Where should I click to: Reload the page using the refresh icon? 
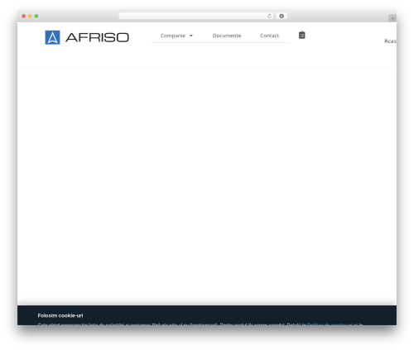(x=269, y=16)
